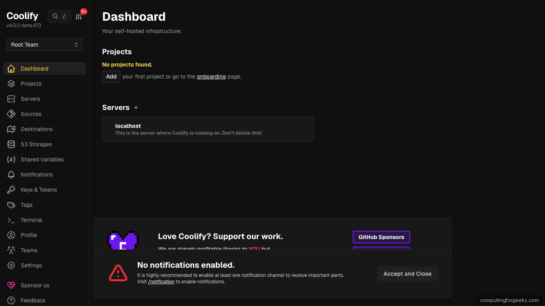
Task: Open the onboarding page link
Action: (211, 76)
